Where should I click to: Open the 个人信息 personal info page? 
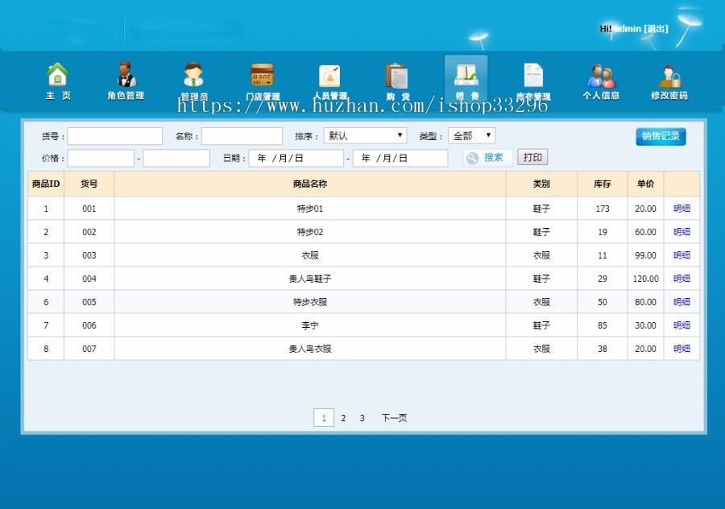click(x=601, y=79)
